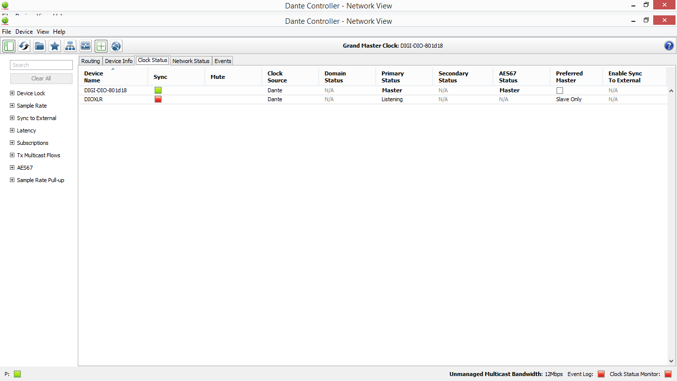Click the table scrollbar up arrow

click(671, 91)
